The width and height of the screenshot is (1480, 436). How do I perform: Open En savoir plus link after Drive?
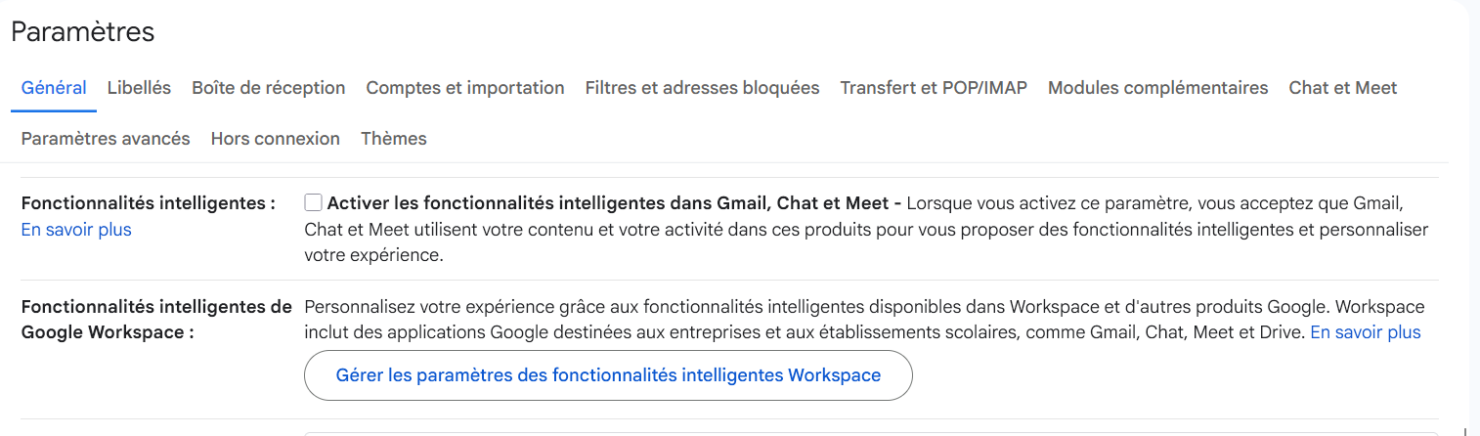[x=1365, y=332]
